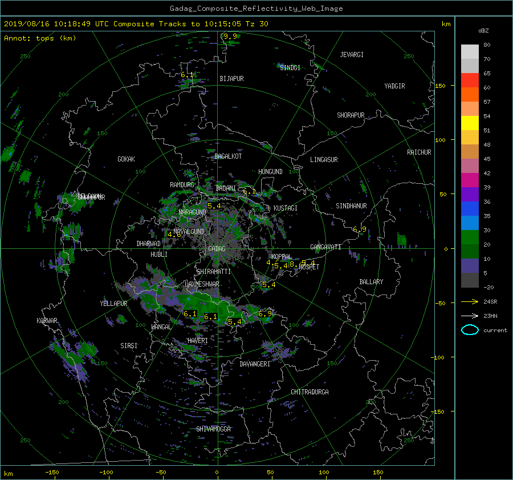The height and width of the screenshot is (480, 513).
Task: Click the KUSTAGI label
Action: (286, 208)
